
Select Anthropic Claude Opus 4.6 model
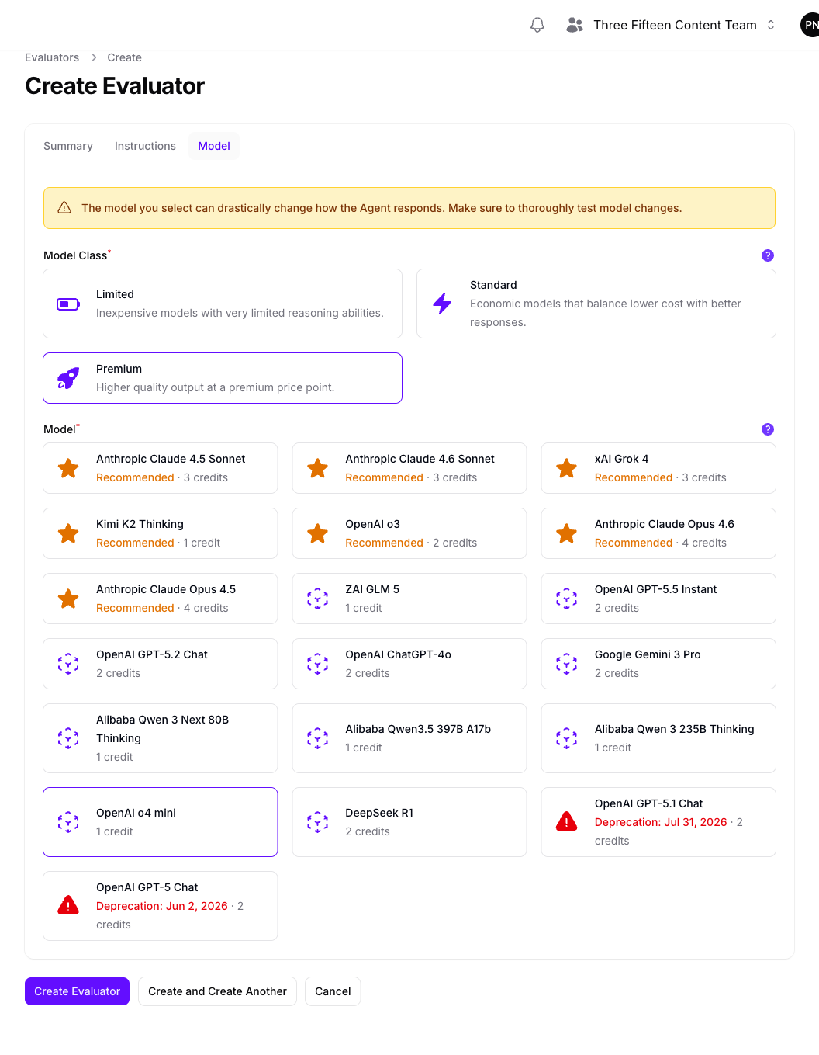(x=658, y=533)
